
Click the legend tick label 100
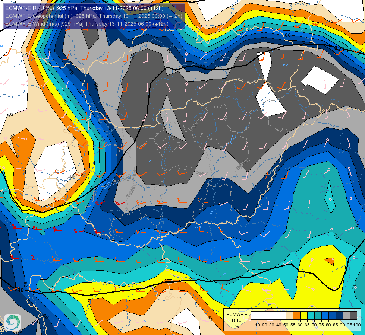coord(357,325)
